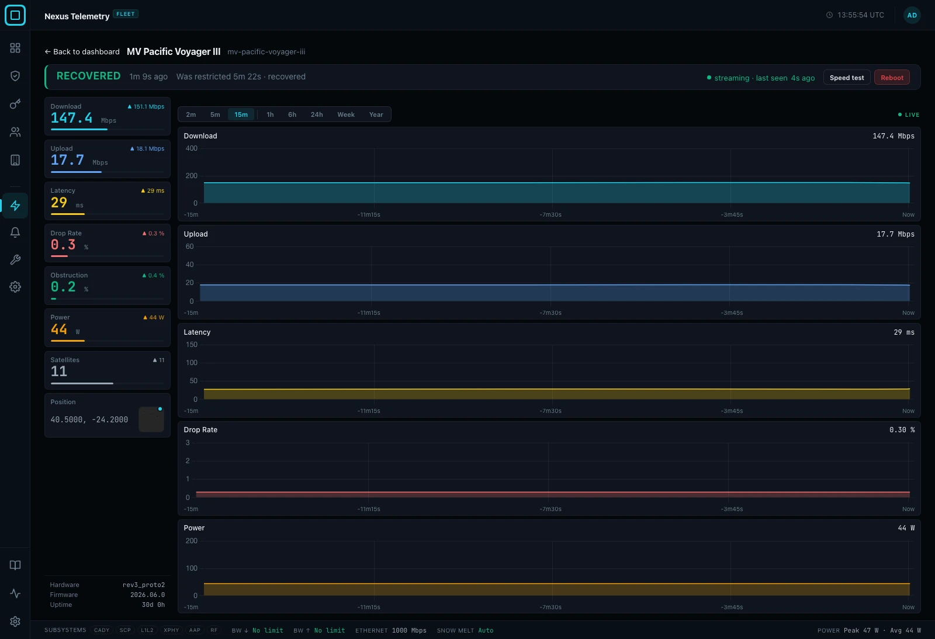Open the book documentation icon

pos(15,565)
